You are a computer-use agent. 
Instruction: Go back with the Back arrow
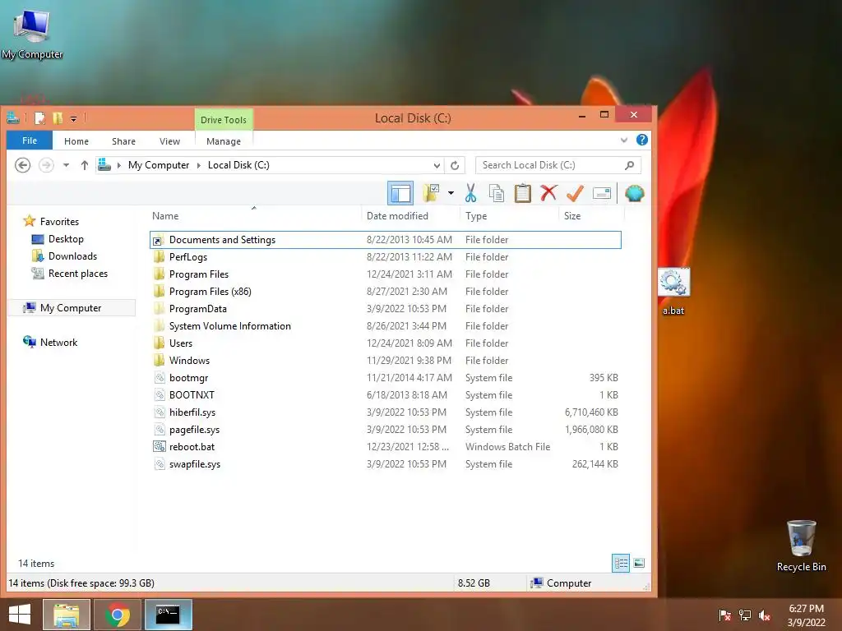22,165
